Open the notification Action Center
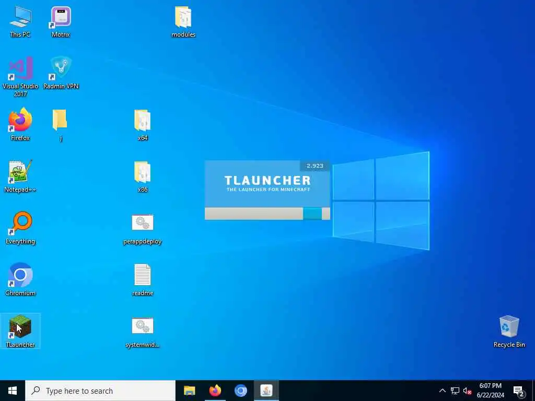 [x=518, y=391]
